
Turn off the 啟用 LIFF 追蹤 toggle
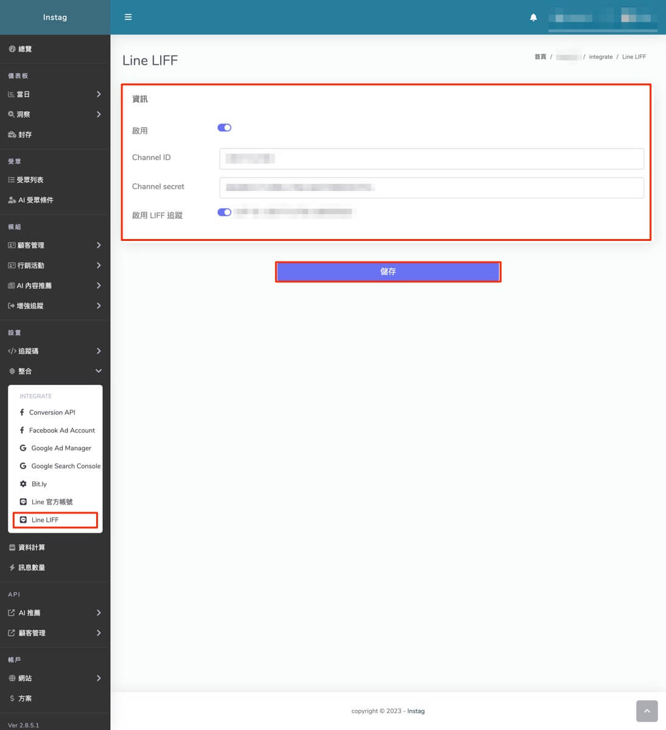pyautogui.click(x=224, y=212)
